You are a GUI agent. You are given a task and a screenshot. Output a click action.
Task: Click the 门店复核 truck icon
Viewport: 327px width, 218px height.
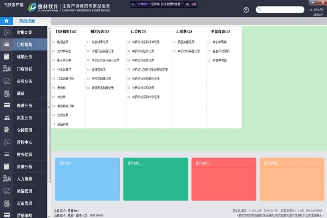7,69
